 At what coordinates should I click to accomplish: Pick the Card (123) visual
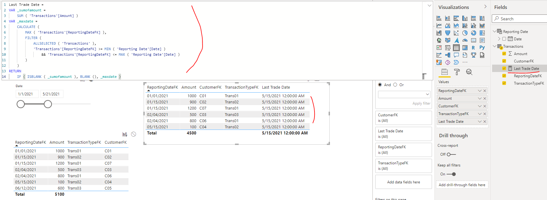[474, 40]
